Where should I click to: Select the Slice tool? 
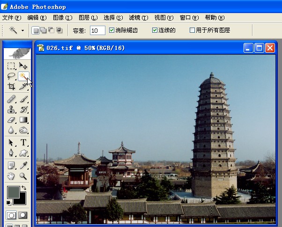[23, 86]
